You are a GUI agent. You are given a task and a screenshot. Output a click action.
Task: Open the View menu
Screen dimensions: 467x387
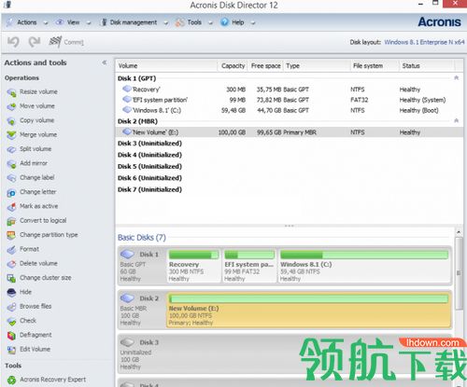[74, 22]
